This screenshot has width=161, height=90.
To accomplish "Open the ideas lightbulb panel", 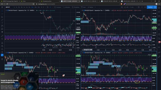I will (159, 29).
